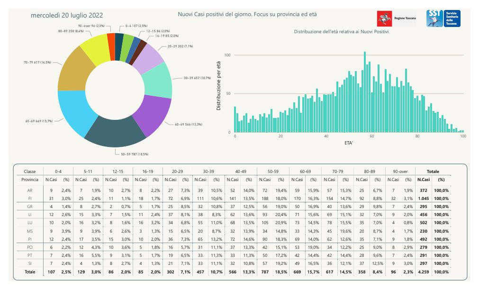Click the 50-59 column header
479x290 pixels.
click(273, 172)
